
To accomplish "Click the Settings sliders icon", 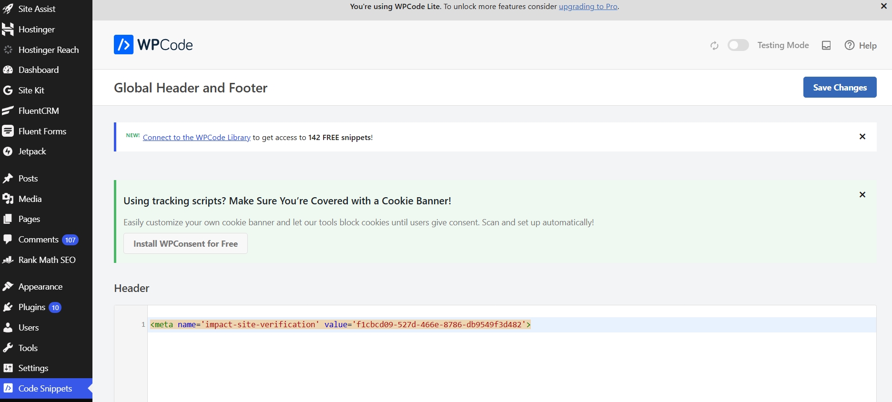I will [8, 368].
